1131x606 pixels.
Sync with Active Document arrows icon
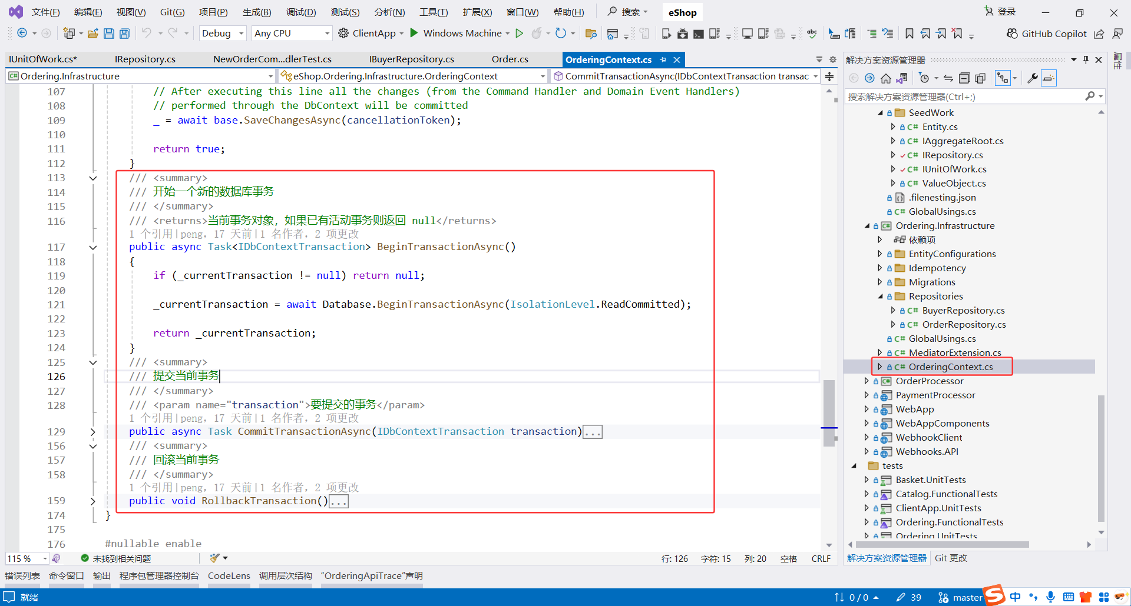coord(948,78)
